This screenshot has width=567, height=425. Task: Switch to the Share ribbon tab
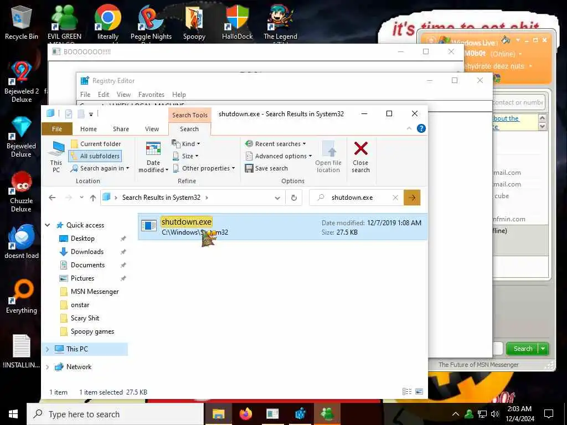121,129
